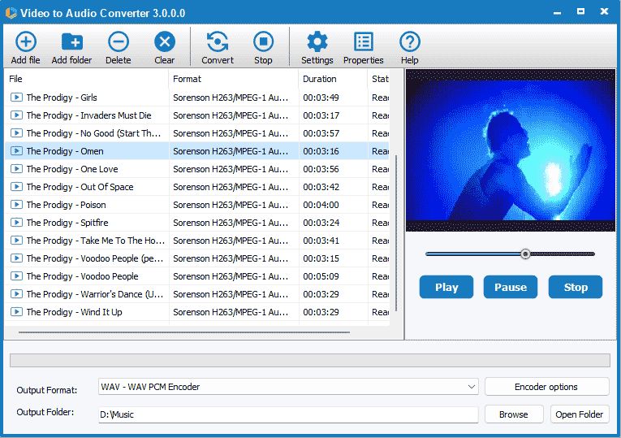Click the video icon beside No Good

(x=16, y=132)
